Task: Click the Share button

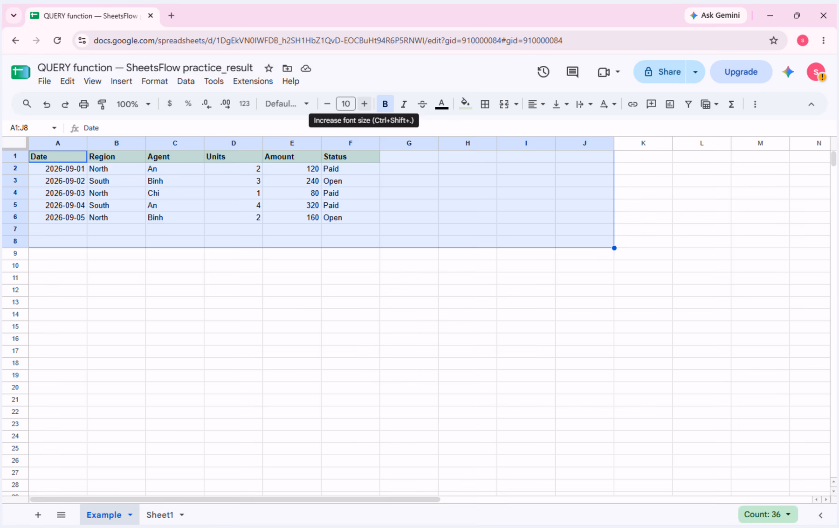Action: point(660,72)
